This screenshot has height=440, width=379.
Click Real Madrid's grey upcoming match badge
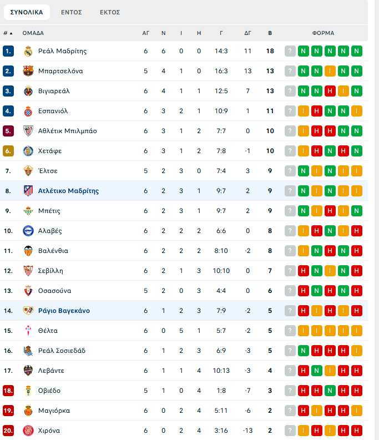290,51
